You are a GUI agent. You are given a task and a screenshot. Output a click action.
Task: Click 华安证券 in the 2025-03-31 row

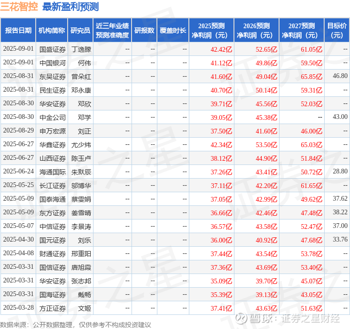53,281
